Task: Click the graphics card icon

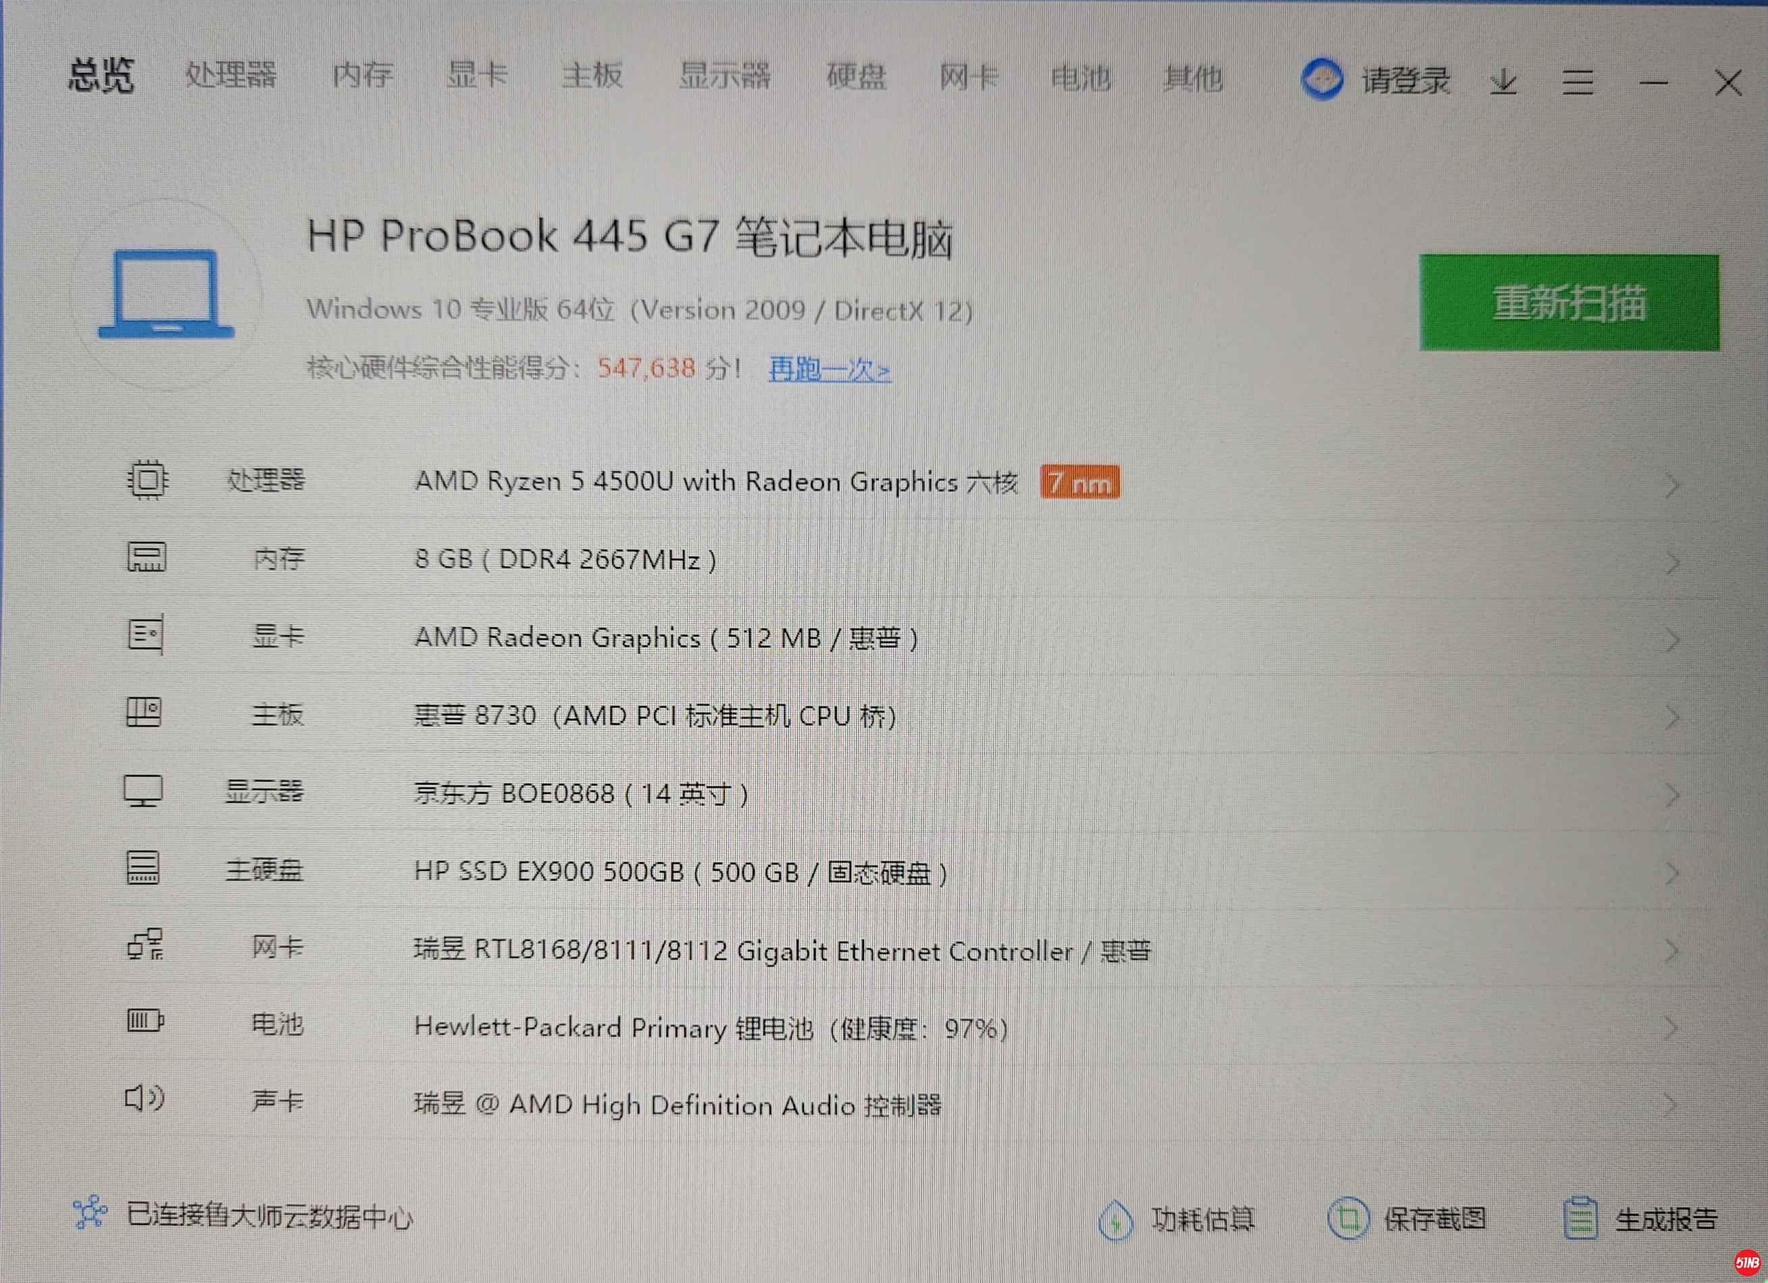Action: pyautogui.click(x=145, y=634)
